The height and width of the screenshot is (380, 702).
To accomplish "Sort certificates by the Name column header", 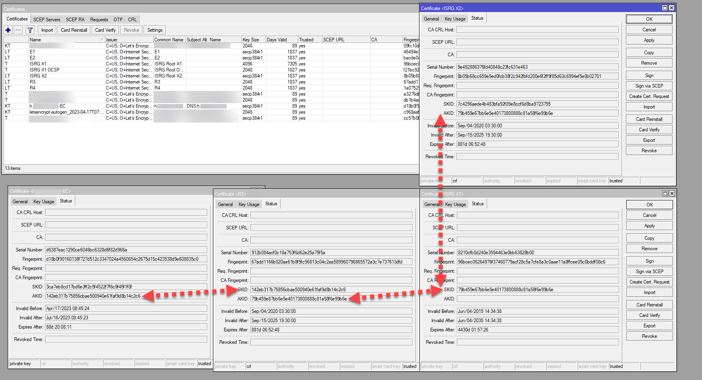I will tap(67, 40).
